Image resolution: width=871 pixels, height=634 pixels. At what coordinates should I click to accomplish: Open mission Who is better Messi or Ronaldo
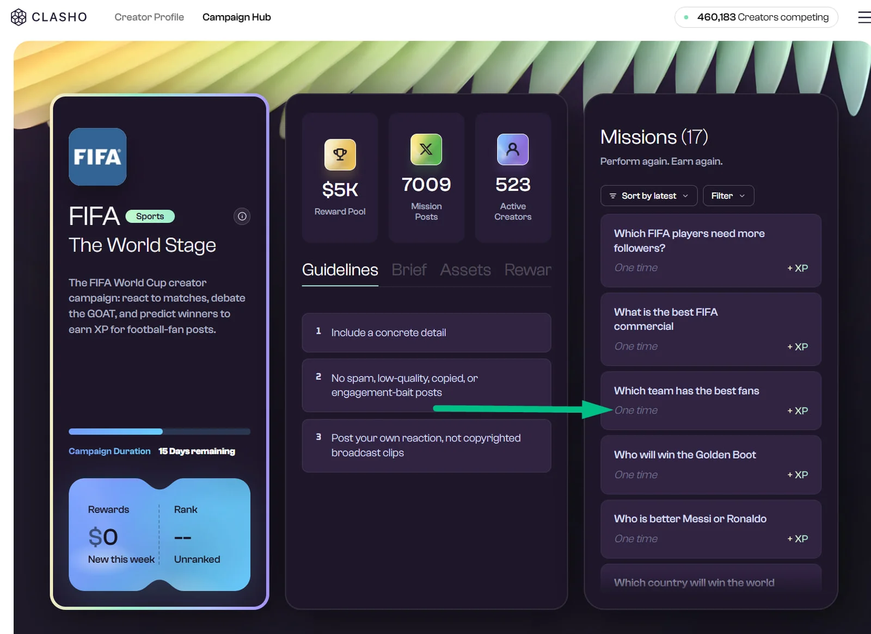(x=711, y=529)
